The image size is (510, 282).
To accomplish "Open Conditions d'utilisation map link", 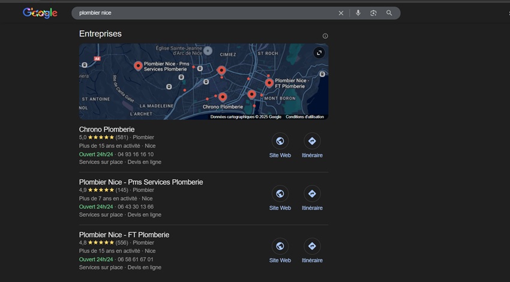I will [x=305, y=117].
